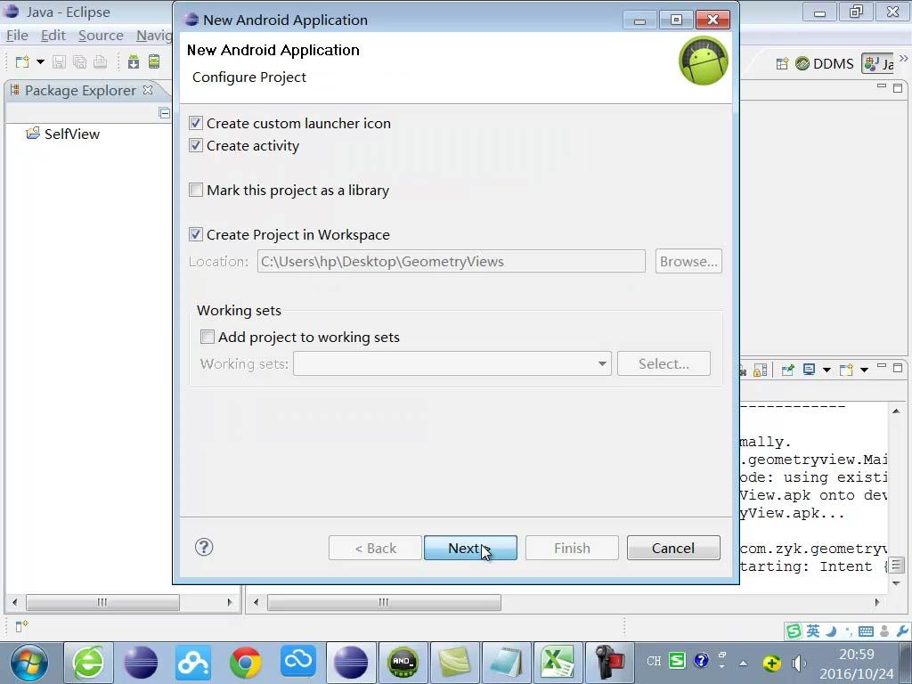The height and width of the screenshot is (684, 912).
Task: Click the Back button
Action: (375, 548)
